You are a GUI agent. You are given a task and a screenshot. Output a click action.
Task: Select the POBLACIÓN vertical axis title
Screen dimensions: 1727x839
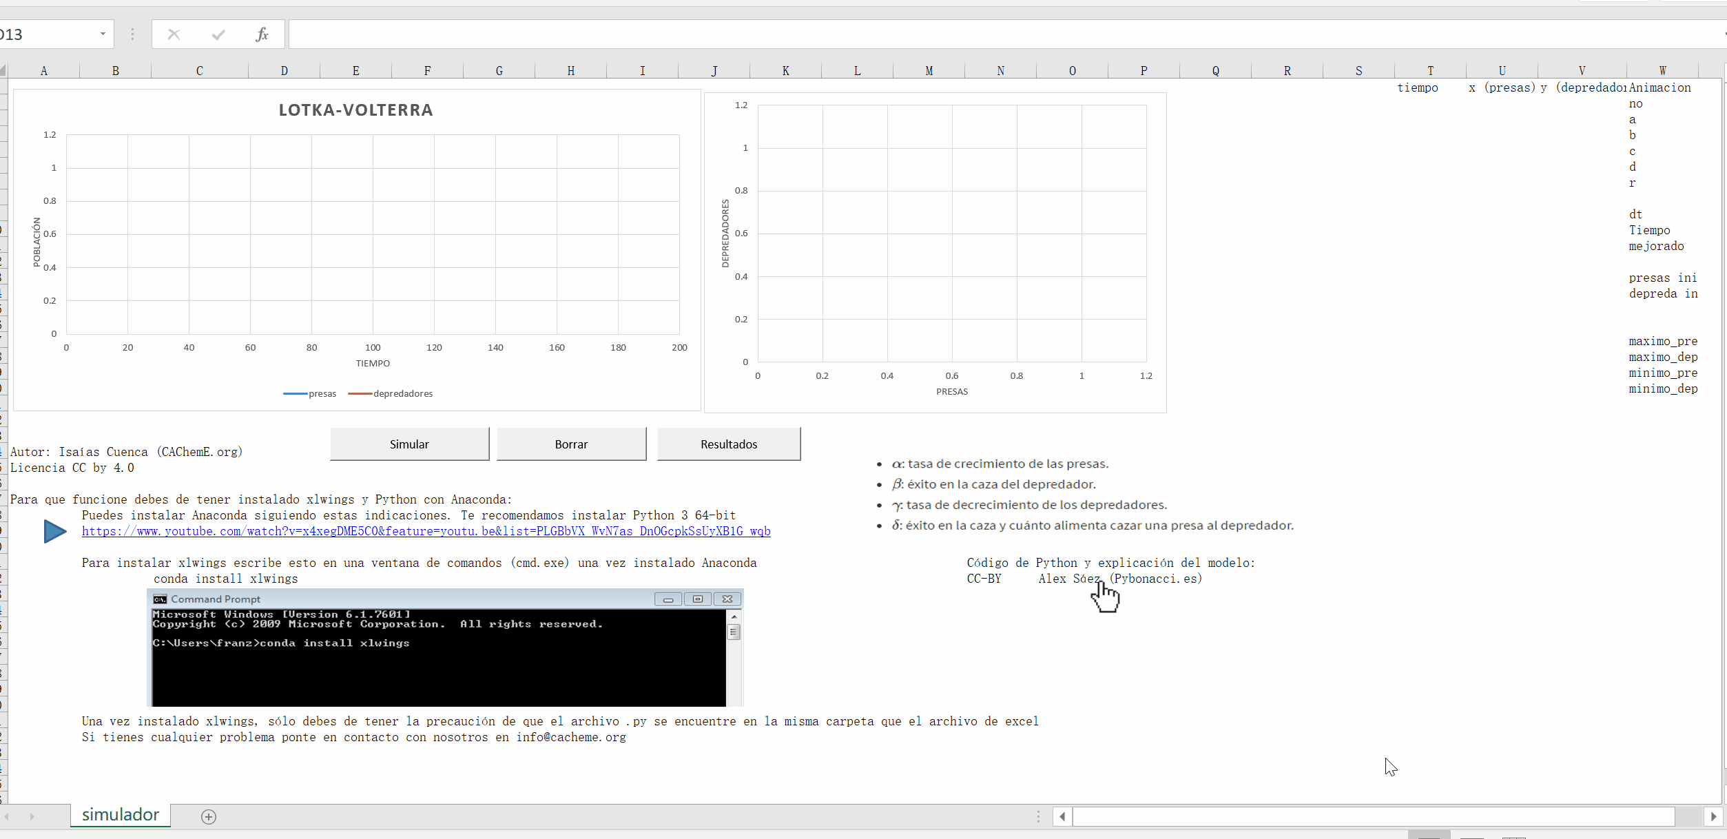point(37,242)
